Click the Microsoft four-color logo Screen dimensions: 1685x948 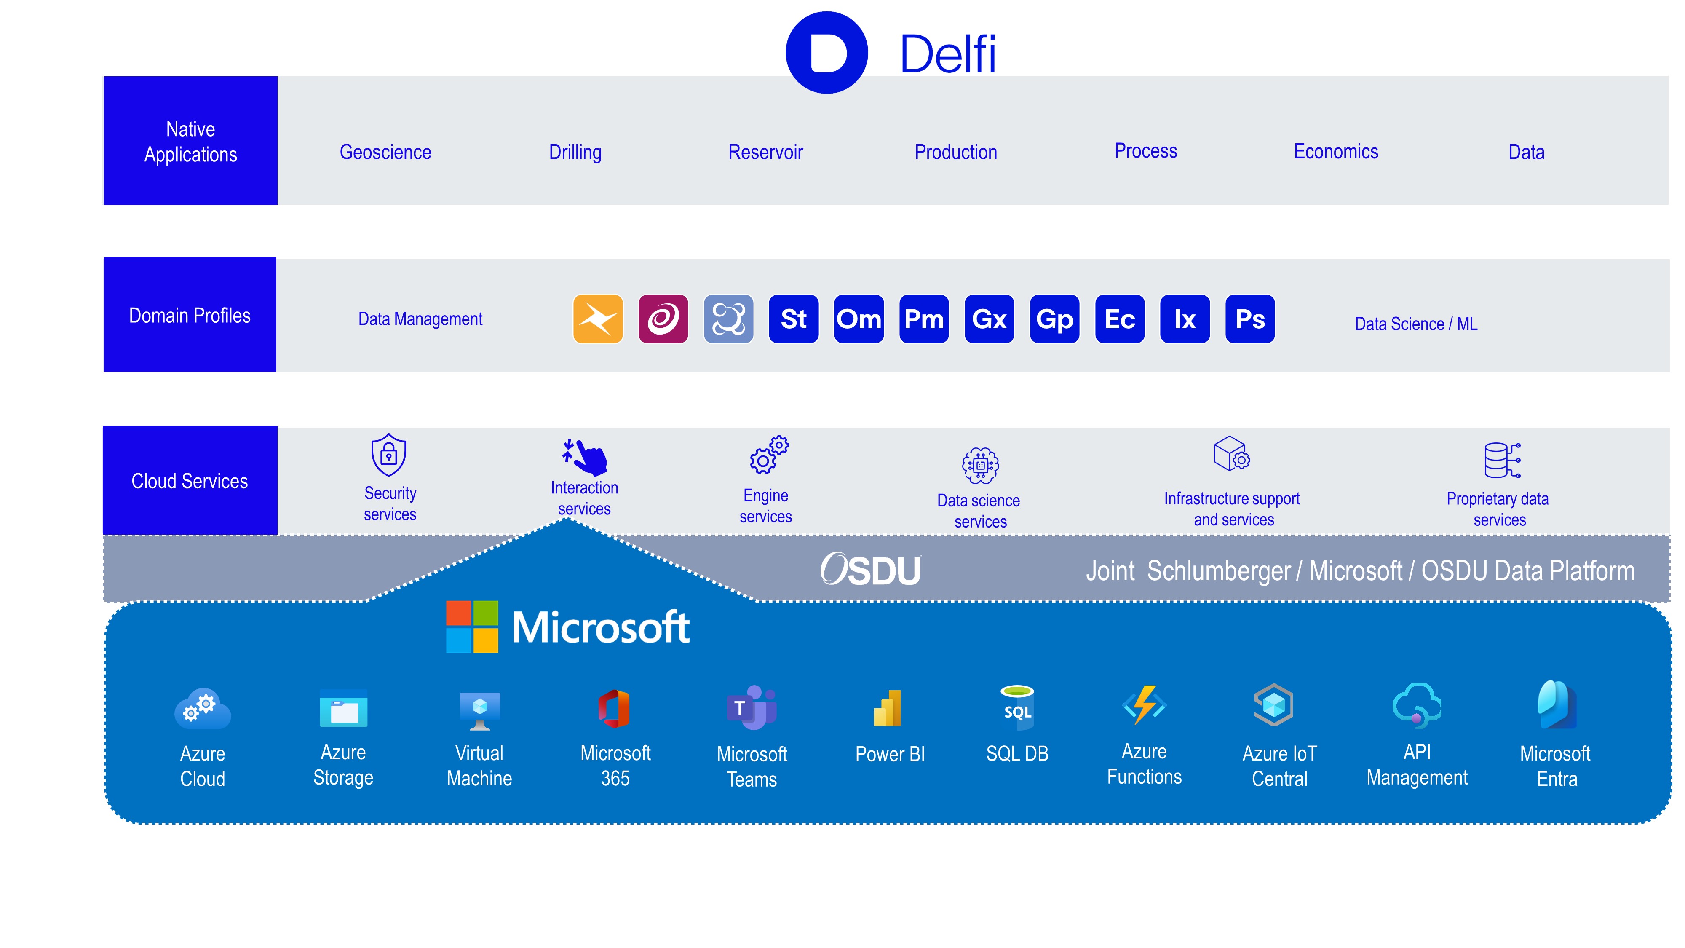[x=472, y=627]
